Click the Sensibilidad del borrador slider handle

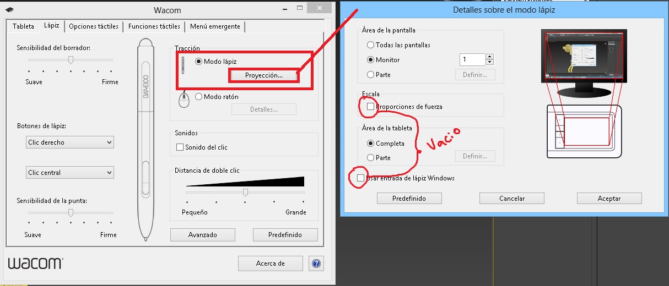pyautogui.click(x=71, y=60)
